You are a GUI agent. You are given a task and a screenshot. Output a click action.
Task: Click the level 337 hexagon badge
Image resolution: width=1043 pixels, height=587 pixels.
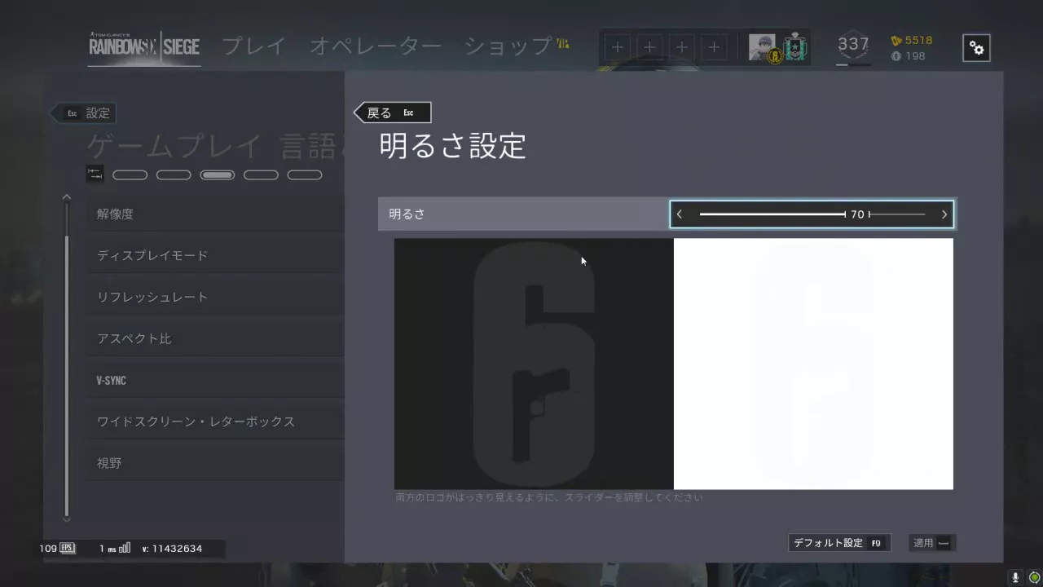[853, 45]
